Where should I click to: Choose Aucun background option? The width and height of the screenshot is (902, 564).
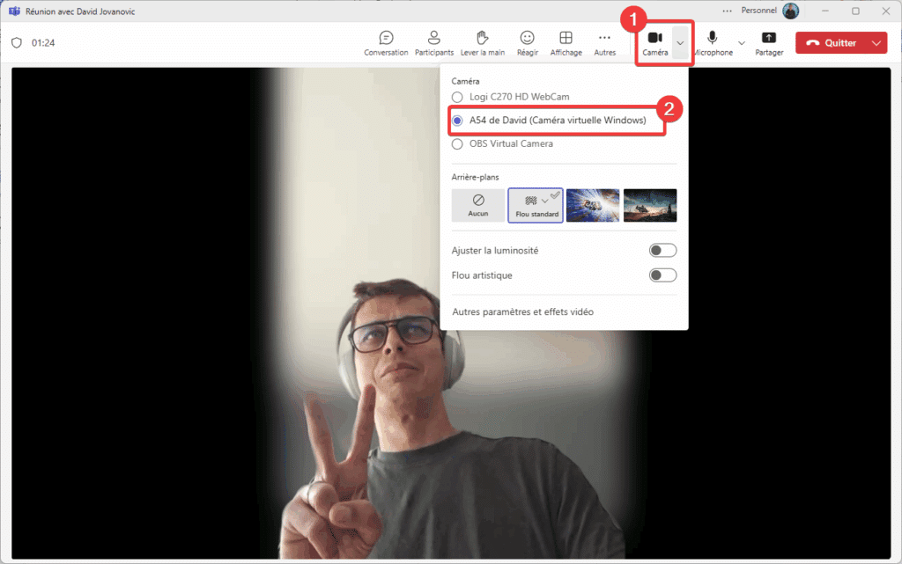point(478,205)
